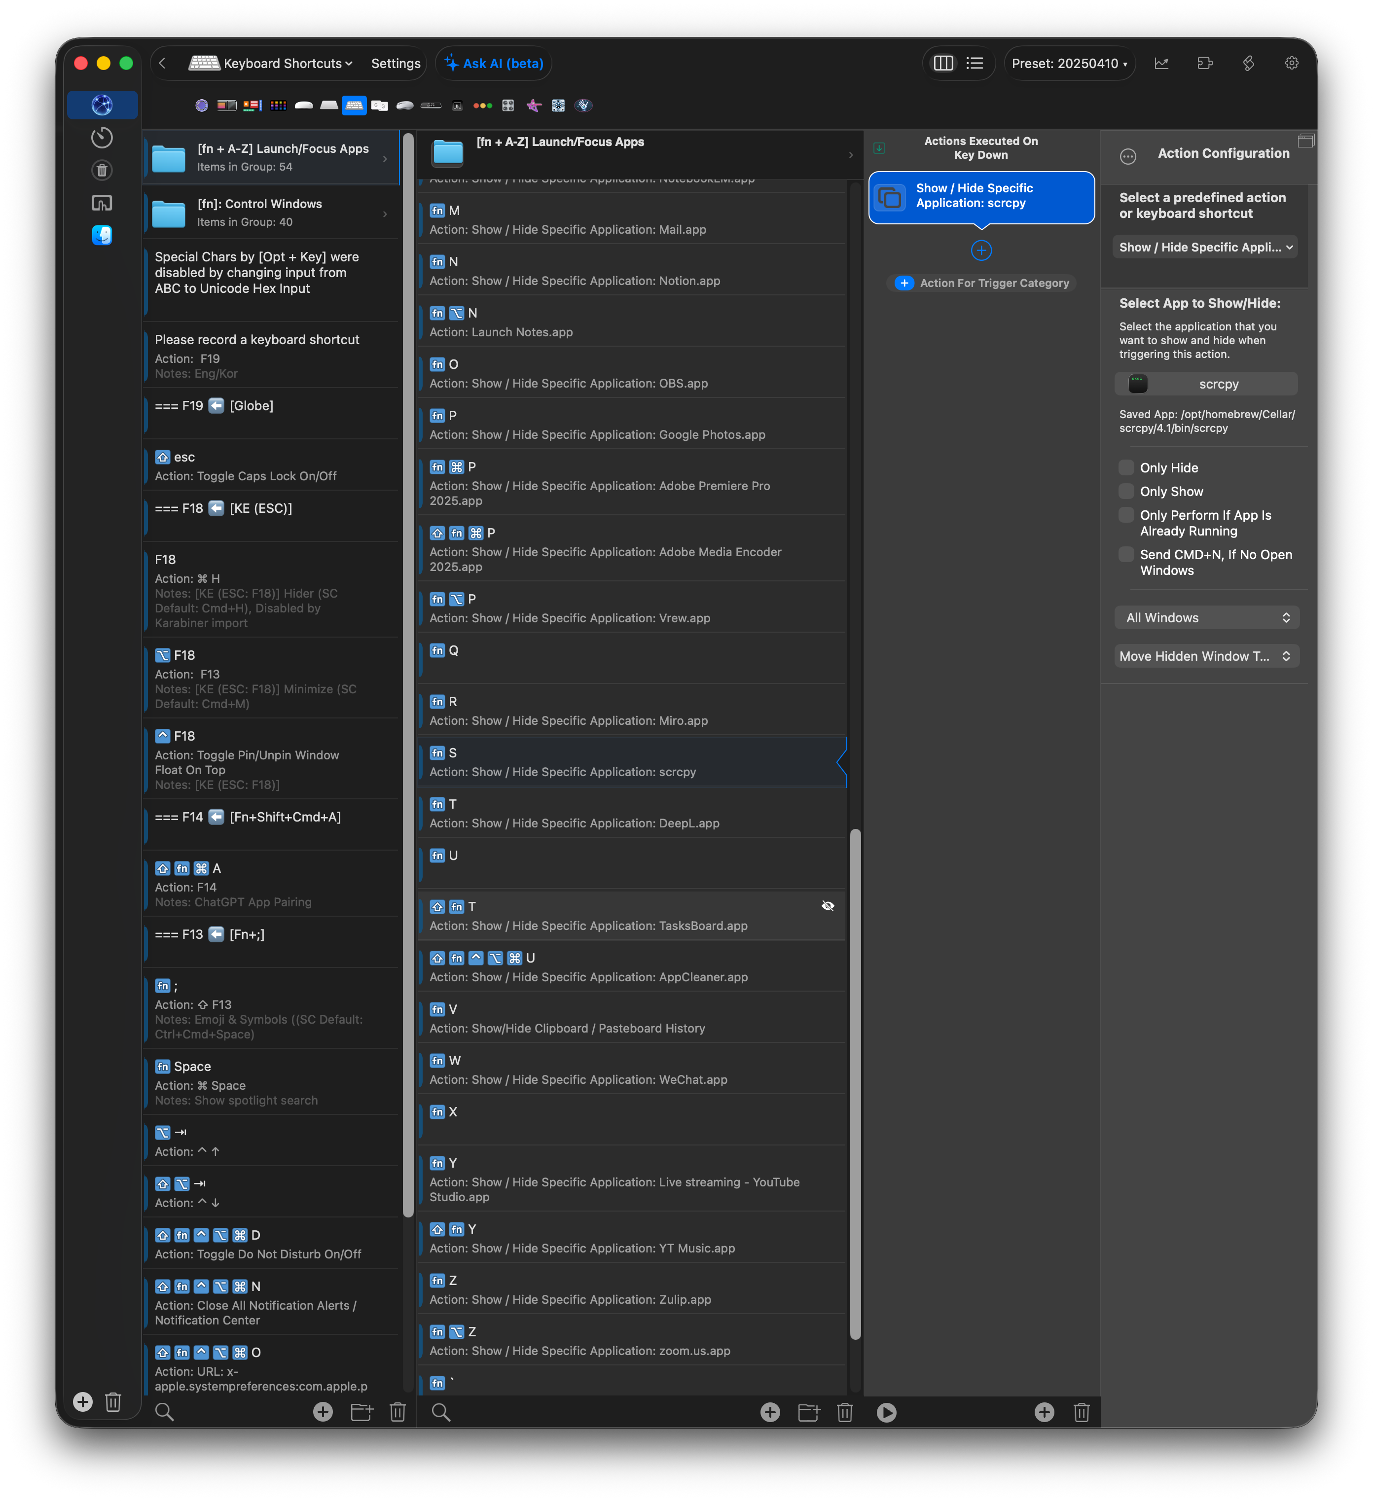
Task: Click the chevron in the middle column header
Action: click(851, 155)
